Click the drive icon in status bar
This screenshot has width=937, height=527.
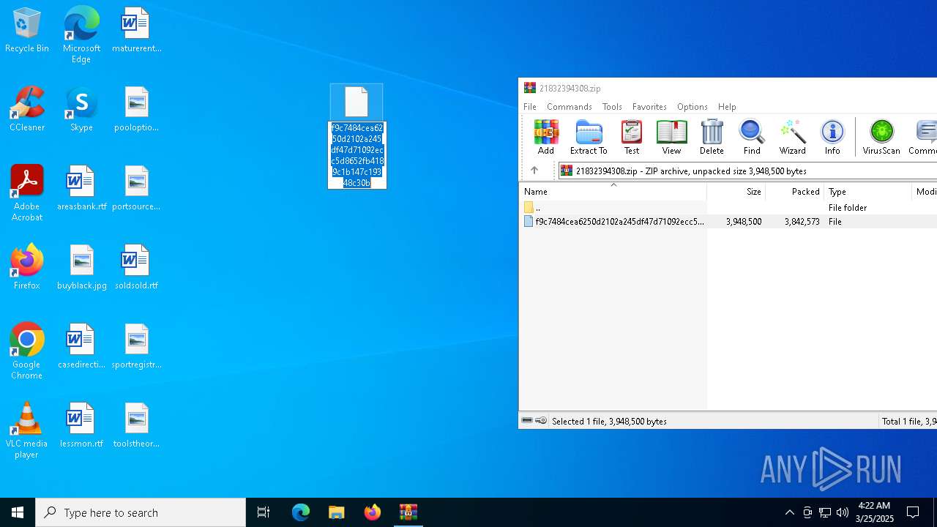pyautogui.click(x=527, y=421)
